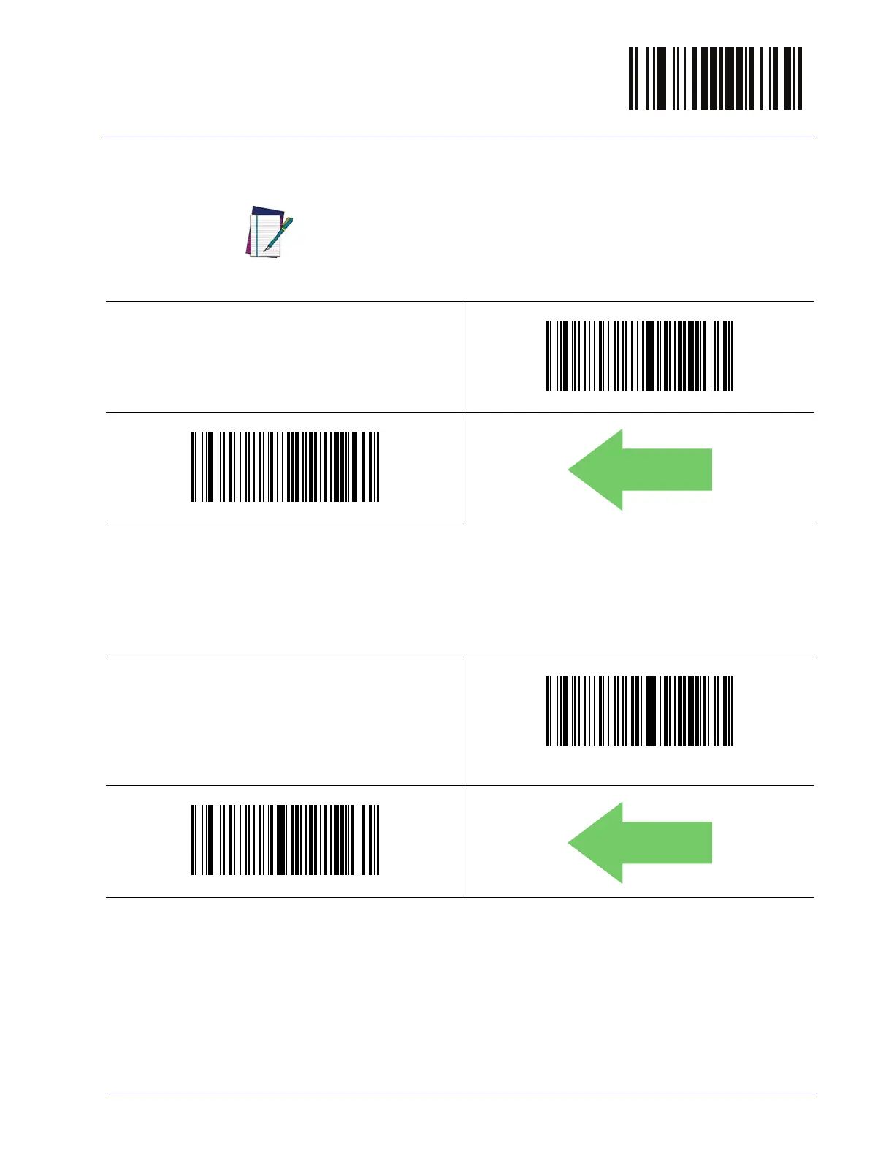Click the barcode above the first green arrow
This screenshot has height=1157, width=894.
click(639, 356)
